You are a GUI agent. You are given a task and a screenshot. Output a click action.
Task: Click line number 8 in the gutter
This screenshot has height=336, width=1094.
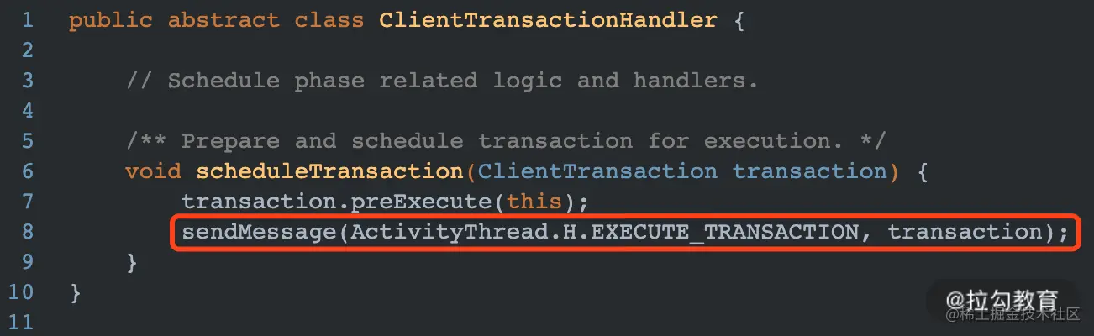28,232
